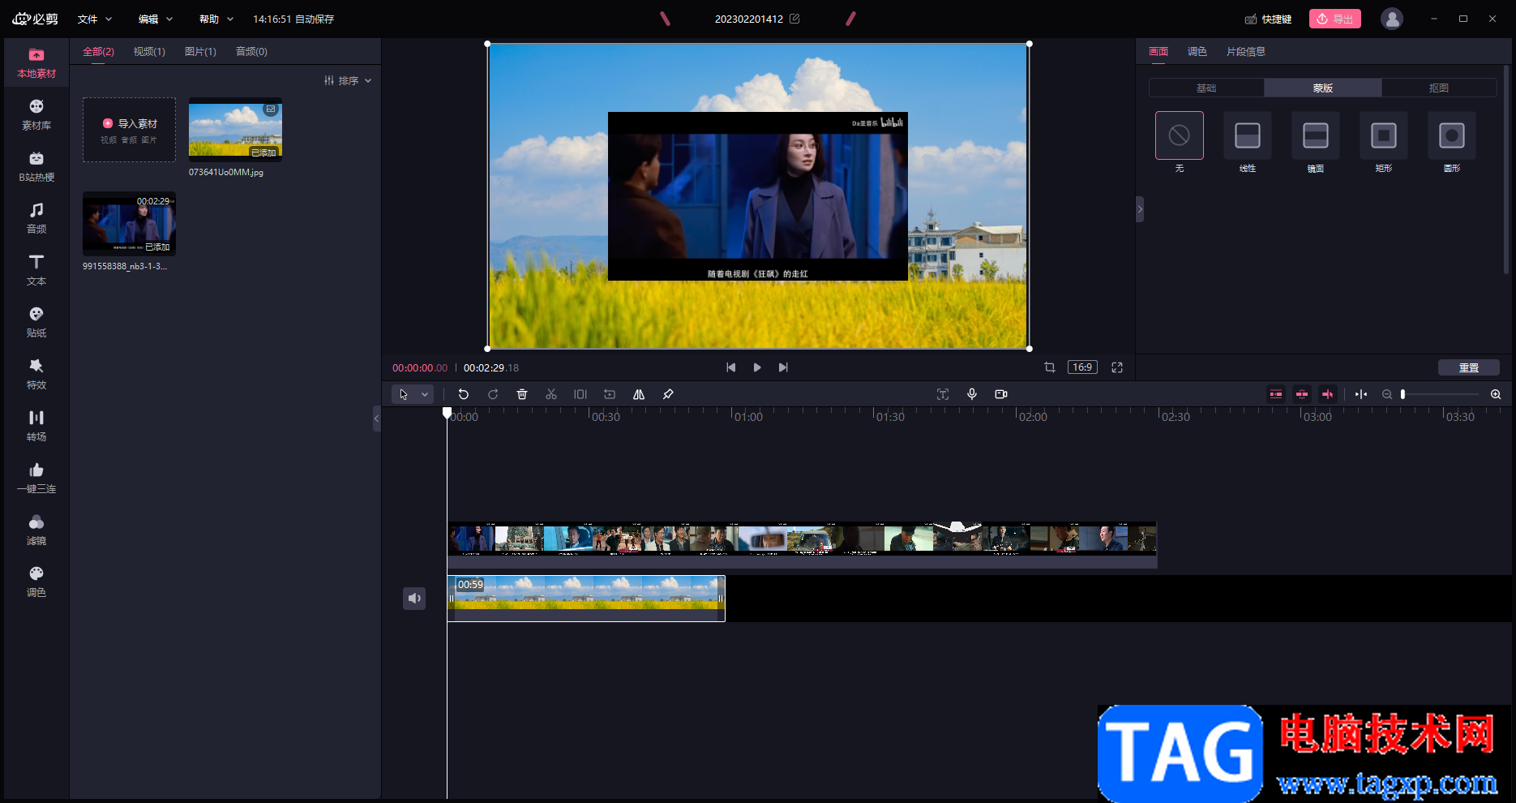Toggle the first pink snapping button on timeline

click(x=1276, y=394)
